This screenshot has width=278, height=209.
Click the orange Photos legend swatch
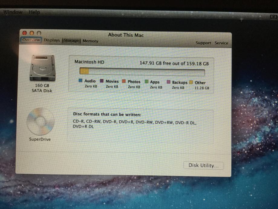point(124,81)
